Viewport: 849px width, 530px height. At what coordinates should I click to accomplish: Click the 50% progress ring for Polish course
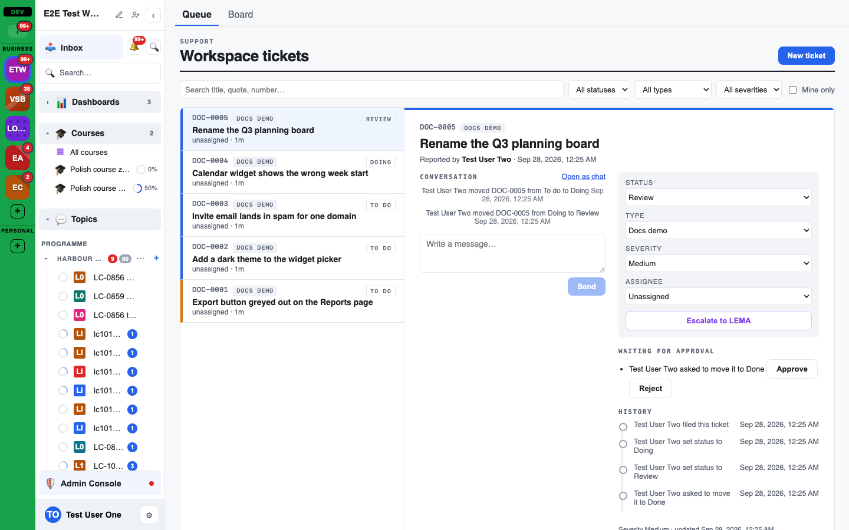[x=138, y=188]
